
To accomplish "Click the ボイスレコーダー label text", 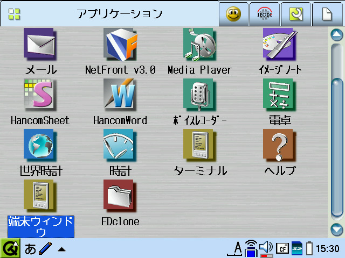I will [200, 120].
